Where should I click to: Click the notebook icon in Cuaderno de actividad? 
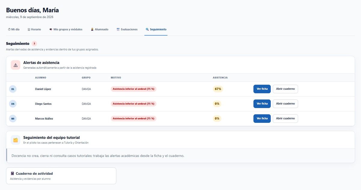click(x=12, y=173)
